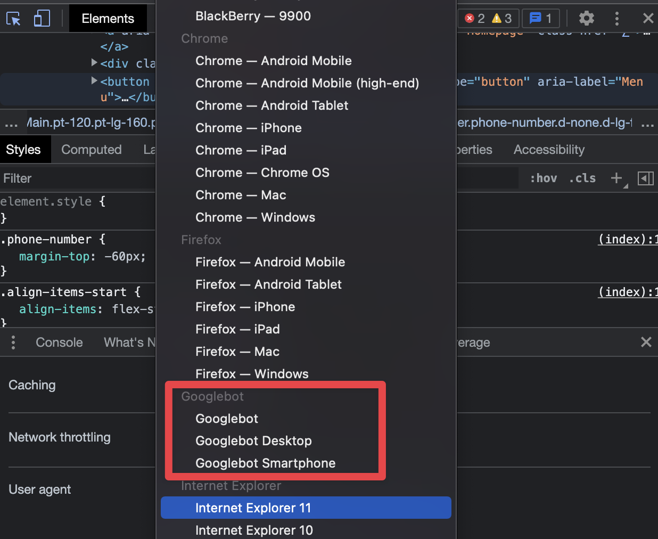Click the closing </a> tag line
658x539 pixels.
[x=114, y=47]
